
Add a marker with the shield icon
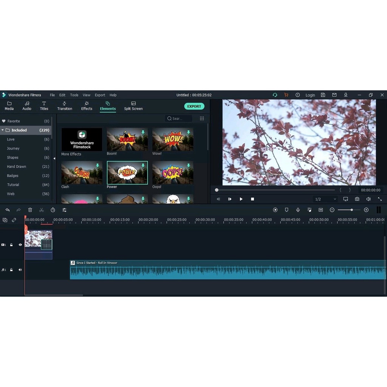pos(286,210)
